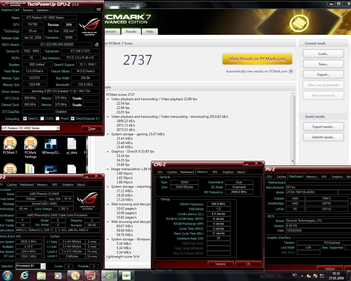Open the Help tab in PCMark 7

pos(150,32)
